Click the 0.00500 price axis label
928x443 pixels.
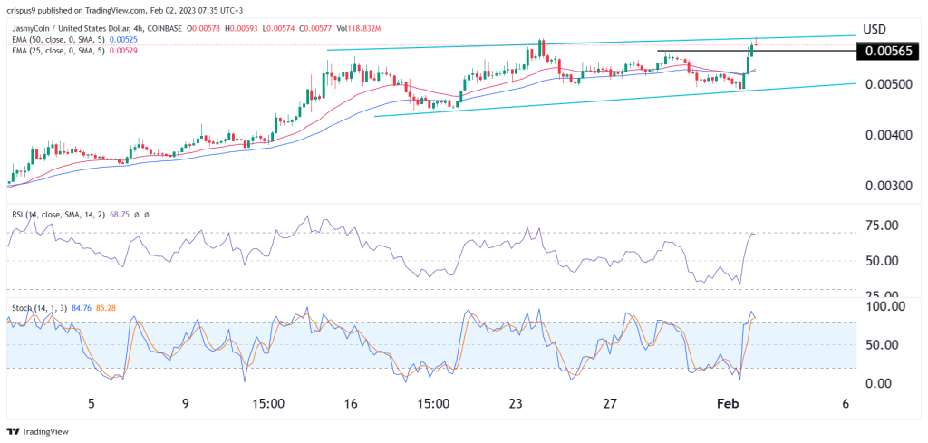point(888,84)
